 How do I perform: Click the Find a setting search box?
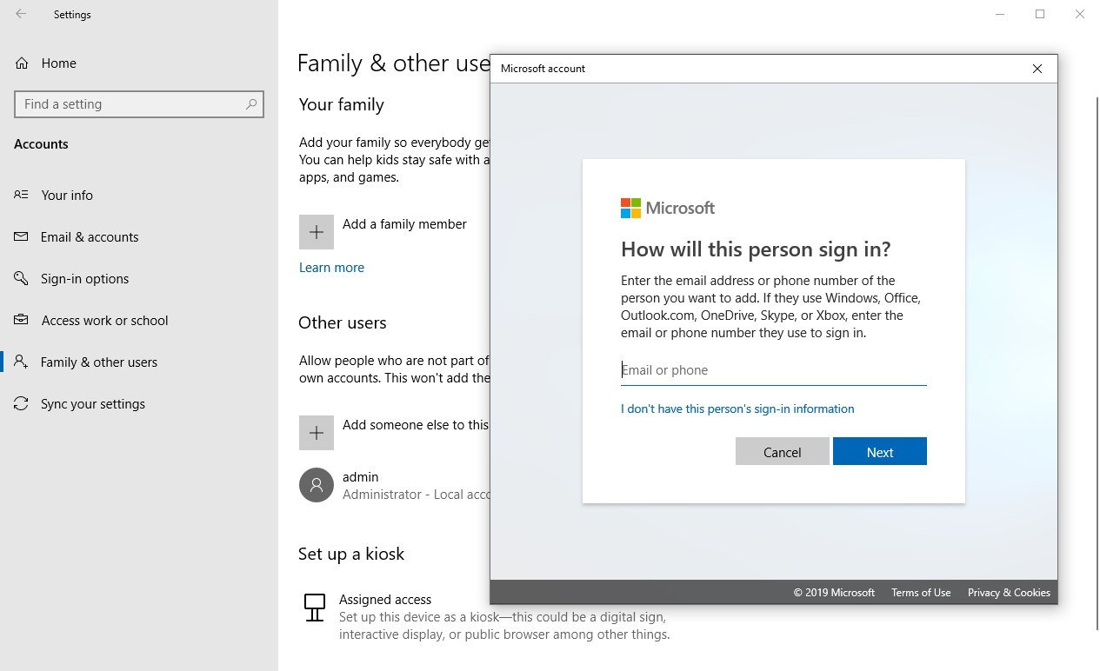point(130,104)
